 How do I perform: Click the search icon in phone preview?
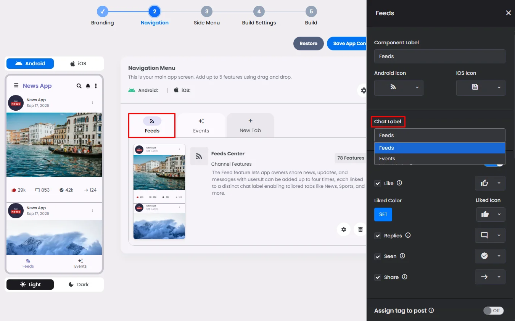click(79, 86)
